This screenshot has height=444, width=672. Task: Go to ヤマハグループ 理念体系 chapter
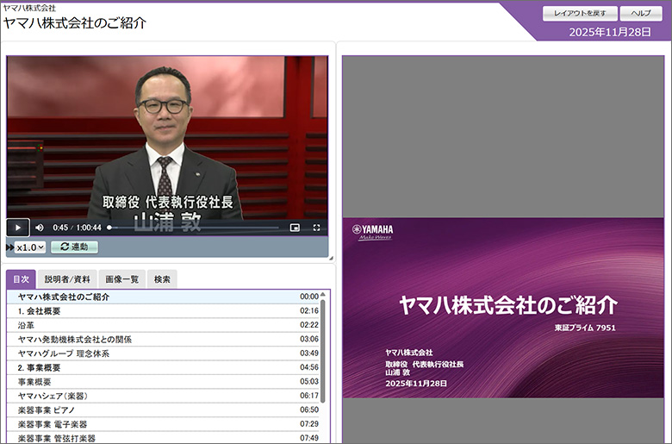pos(163,353)
